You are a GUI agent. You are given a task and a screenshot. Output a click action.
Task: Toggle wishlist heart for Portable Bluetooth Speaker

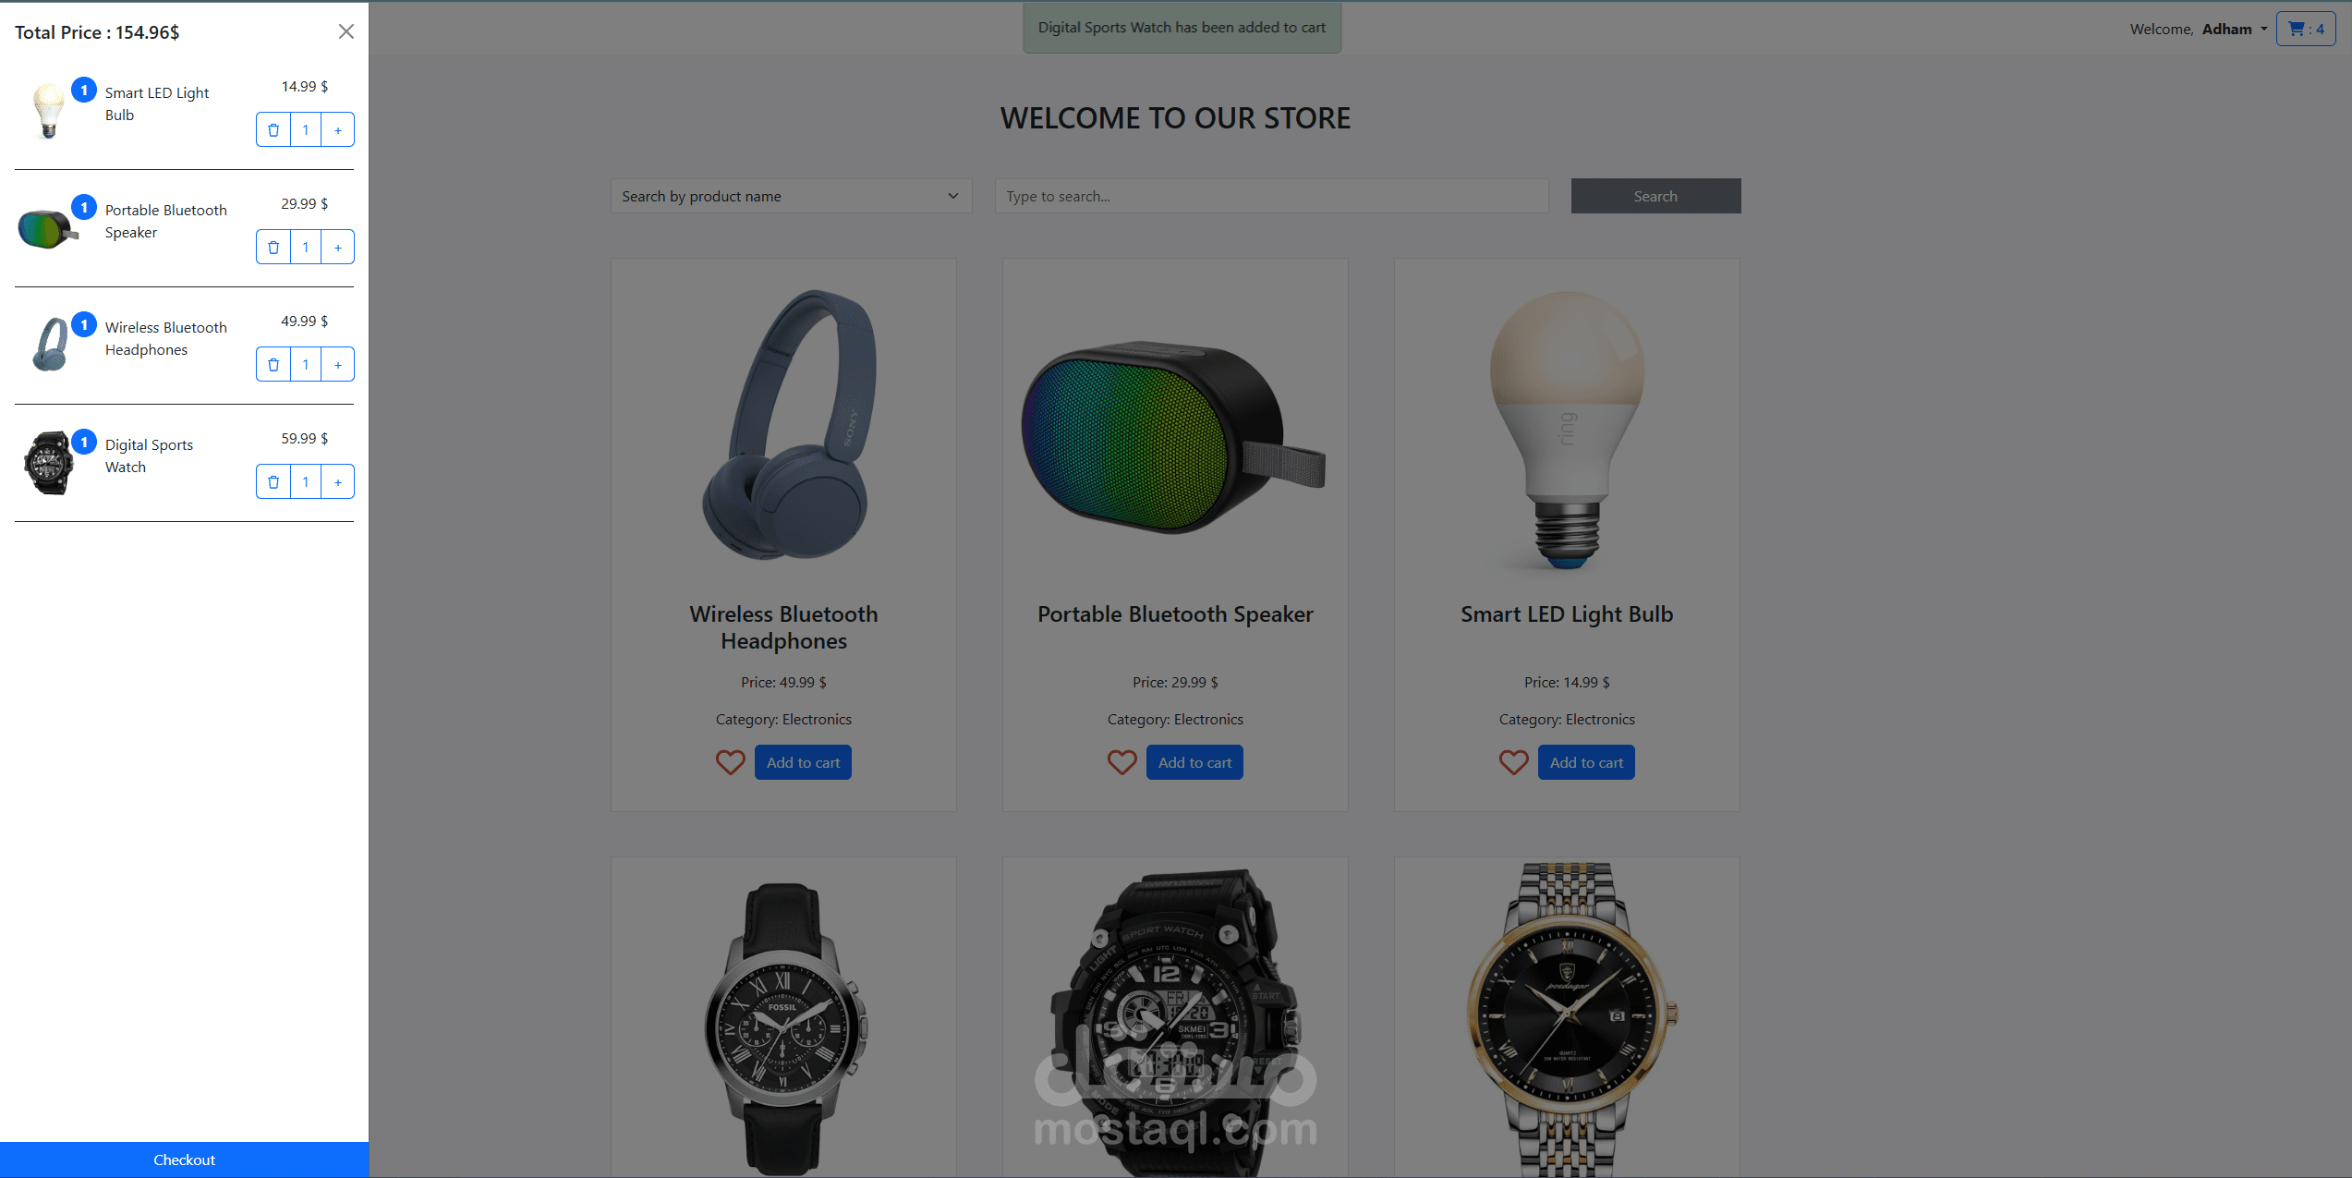[1121, 762]
